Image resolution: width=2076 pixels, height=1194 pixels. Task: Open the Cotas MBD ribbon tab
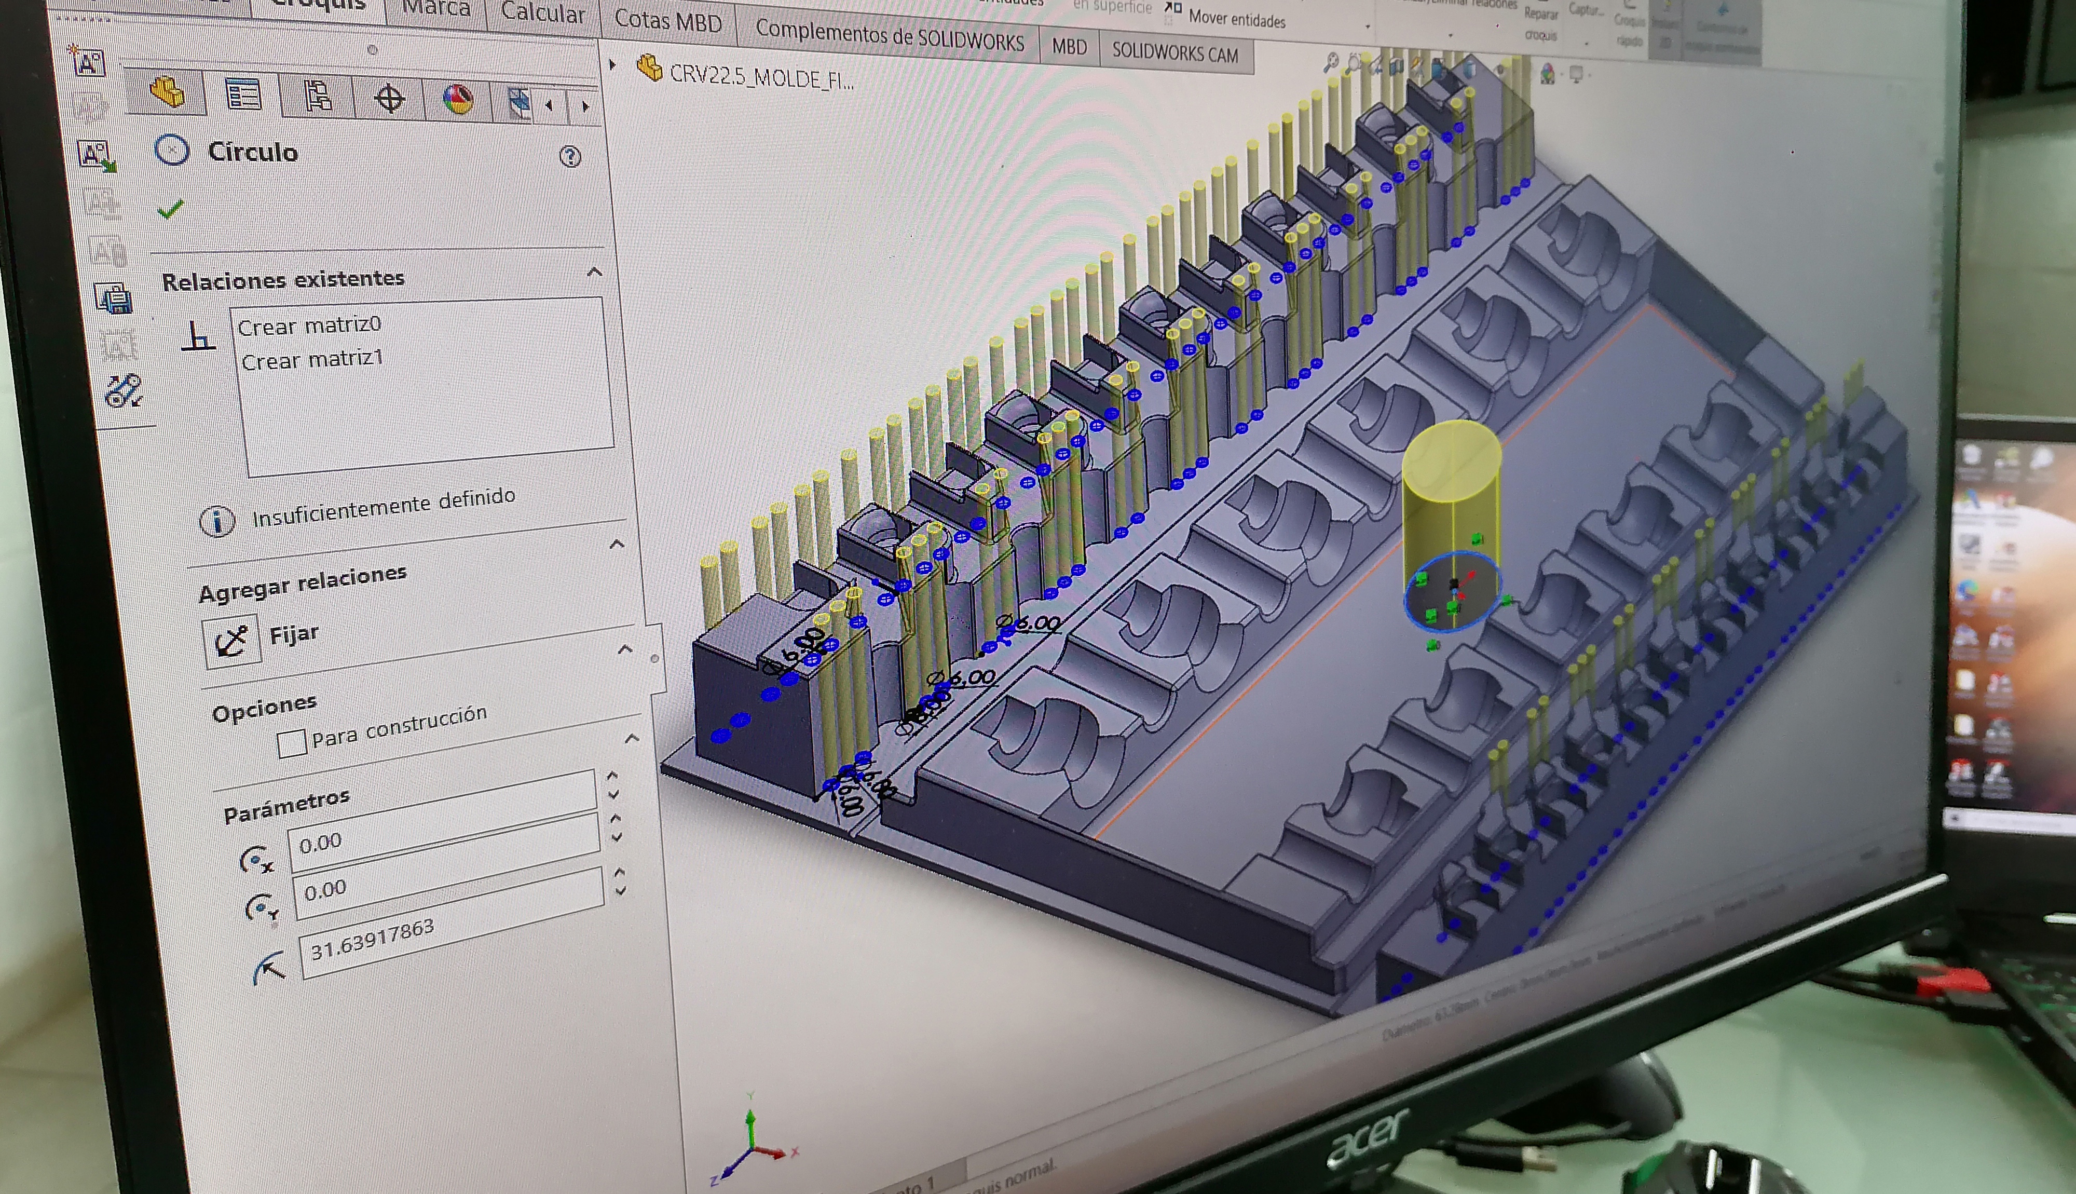coord(668,21)
